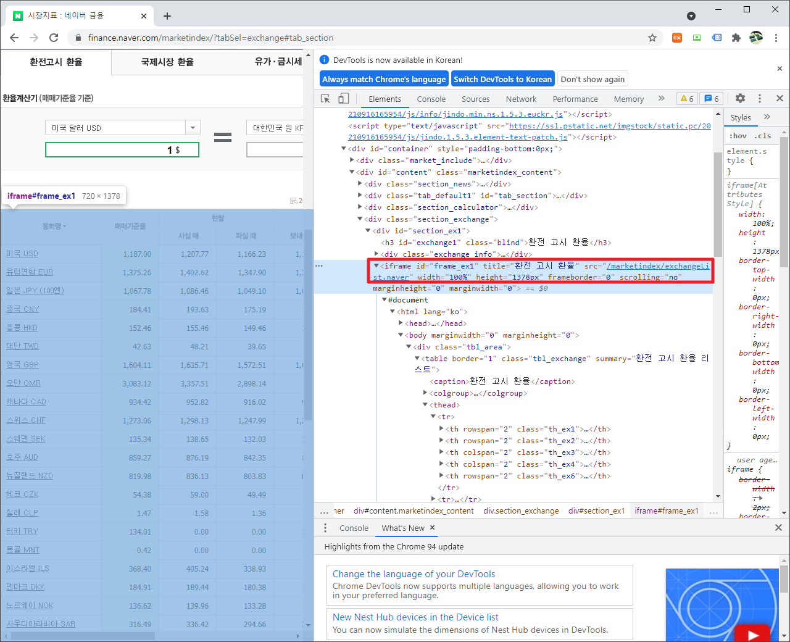Expand the colgroup node
The width and height of the screenshot is (790, 642).
pos(425,393)
